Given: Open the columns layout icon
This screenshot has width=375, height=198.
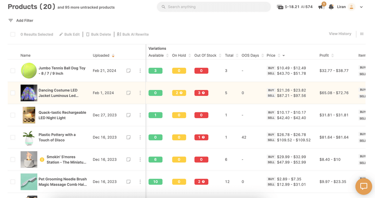Looking at the screenshot, I should 362,34.
